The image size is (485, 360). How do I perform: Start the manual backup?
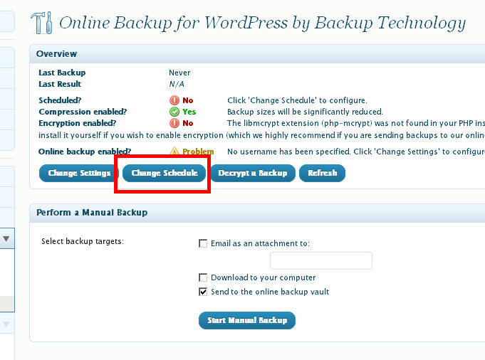pos(246,320)
